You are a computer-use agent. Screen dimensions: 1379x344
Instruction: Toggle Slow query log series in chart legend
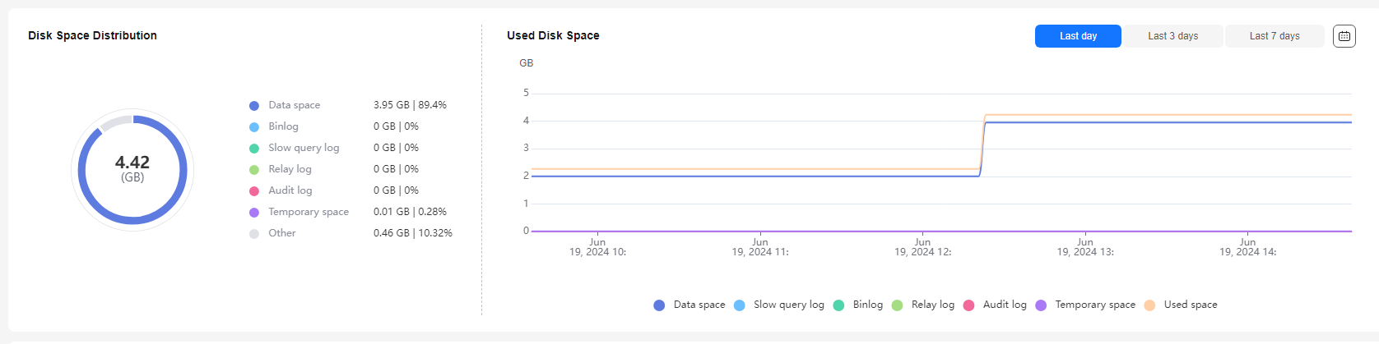(779, 305)
